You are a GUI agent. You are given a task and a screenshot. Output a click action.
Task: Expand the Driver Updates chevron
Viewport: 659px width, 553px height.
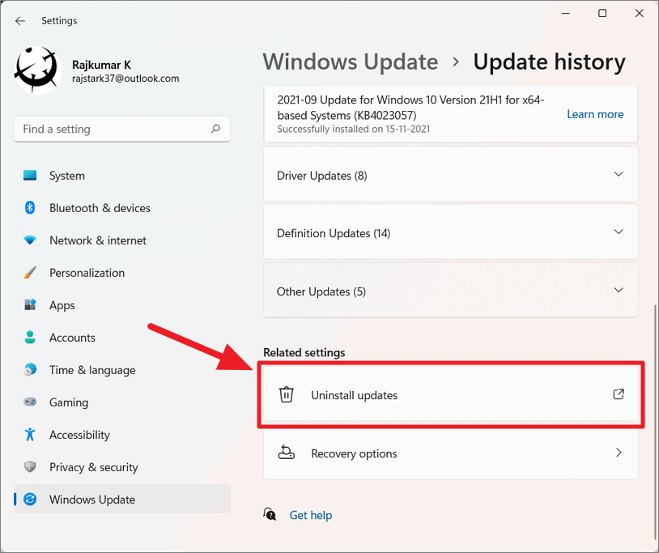tap(619, 174)
